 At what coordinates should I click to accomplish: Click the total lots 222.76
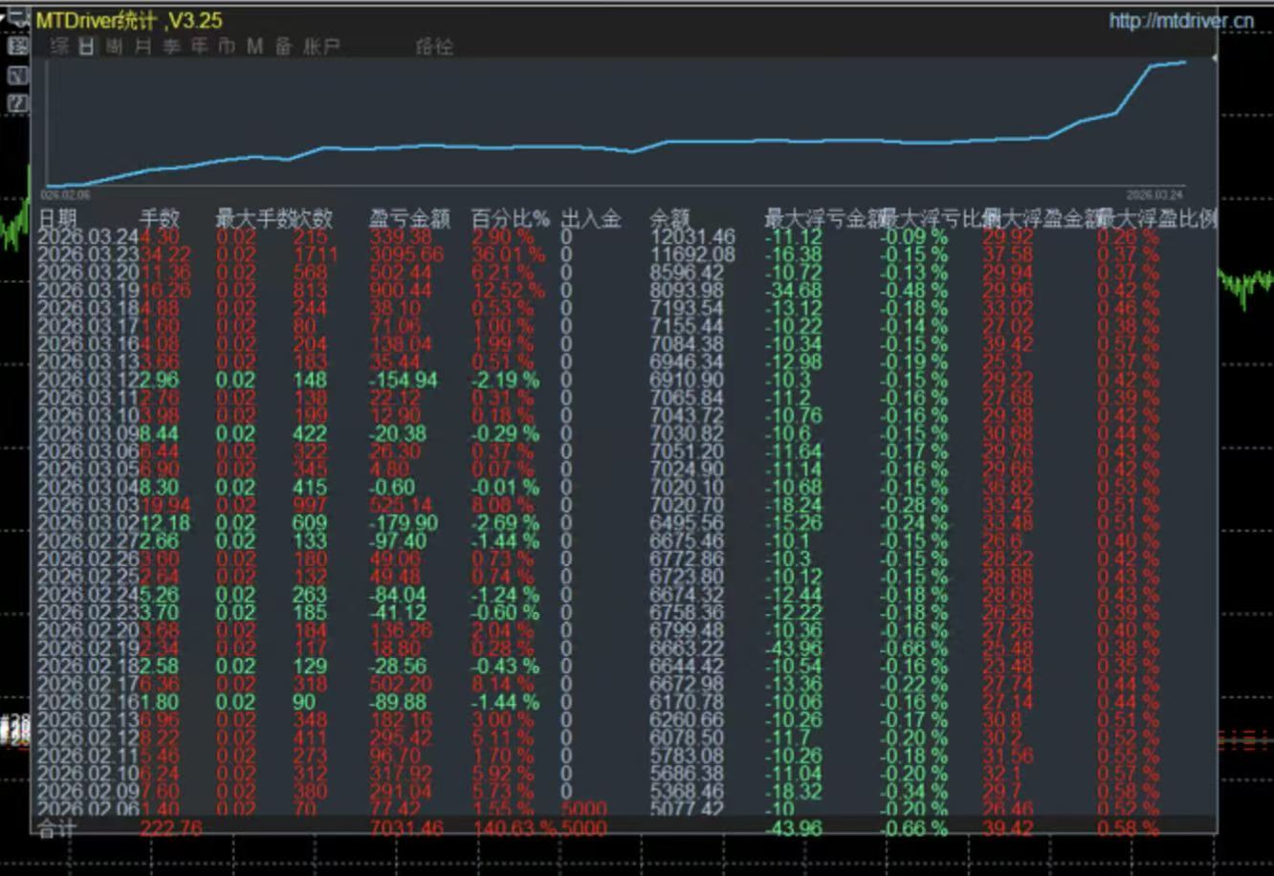pos(171,828)
